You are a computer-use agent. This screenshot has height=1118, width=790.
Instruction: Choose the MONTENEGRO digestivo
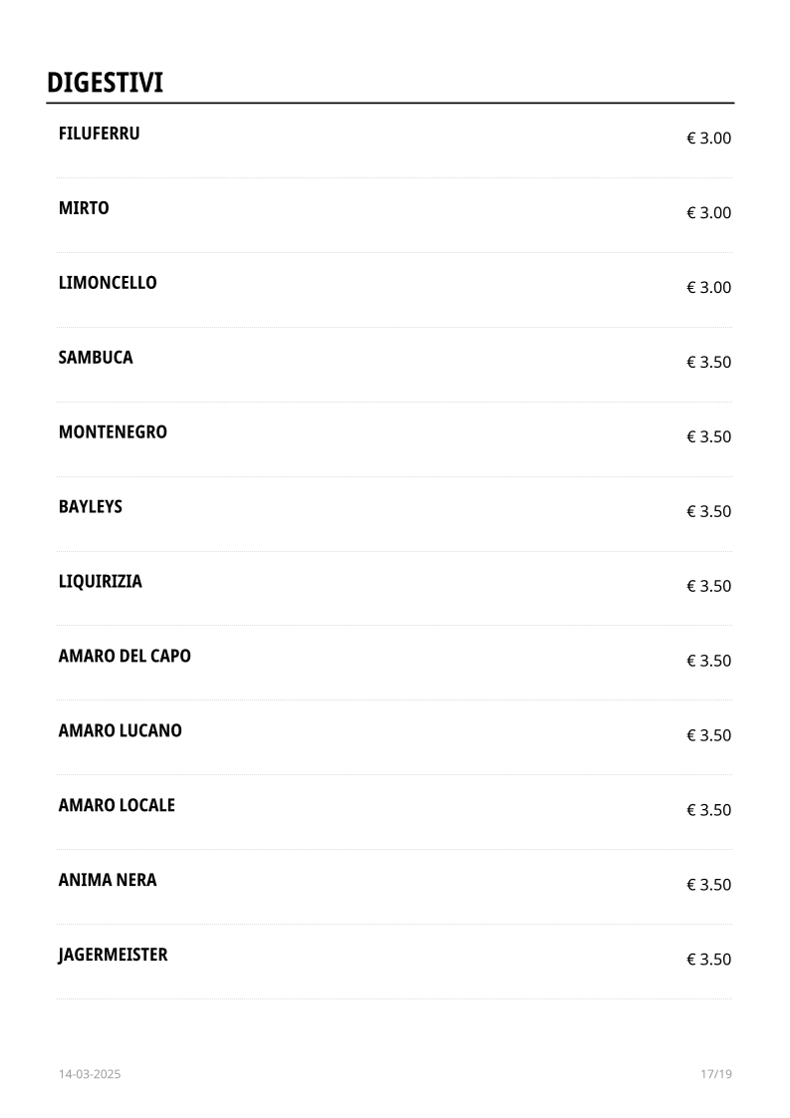pyautogui.click(x=113, y=432)
